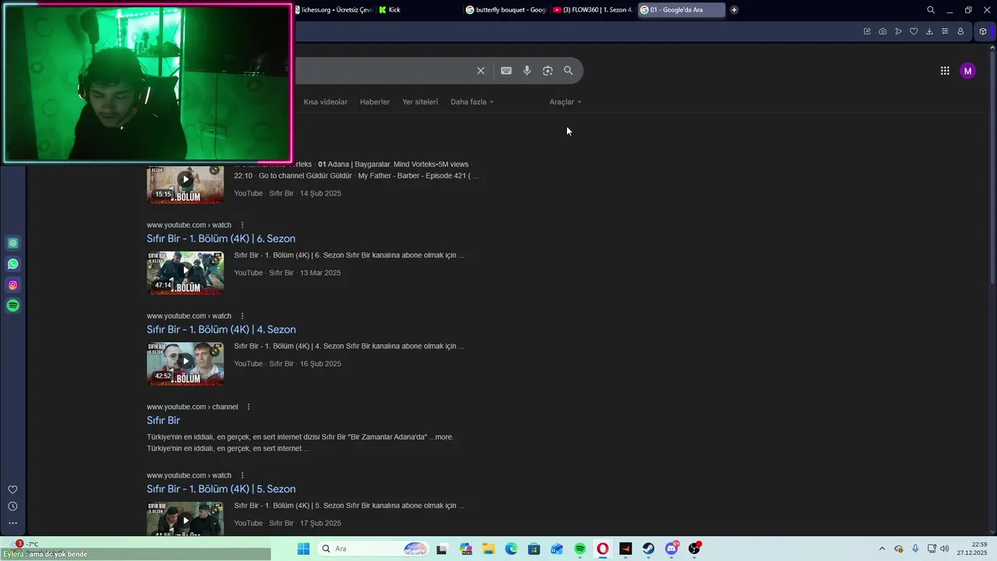Open Sıfır Bir 1. Bölüm 6. Sezon link
Screen dimensions: 997x561
[x=221, y=238]
